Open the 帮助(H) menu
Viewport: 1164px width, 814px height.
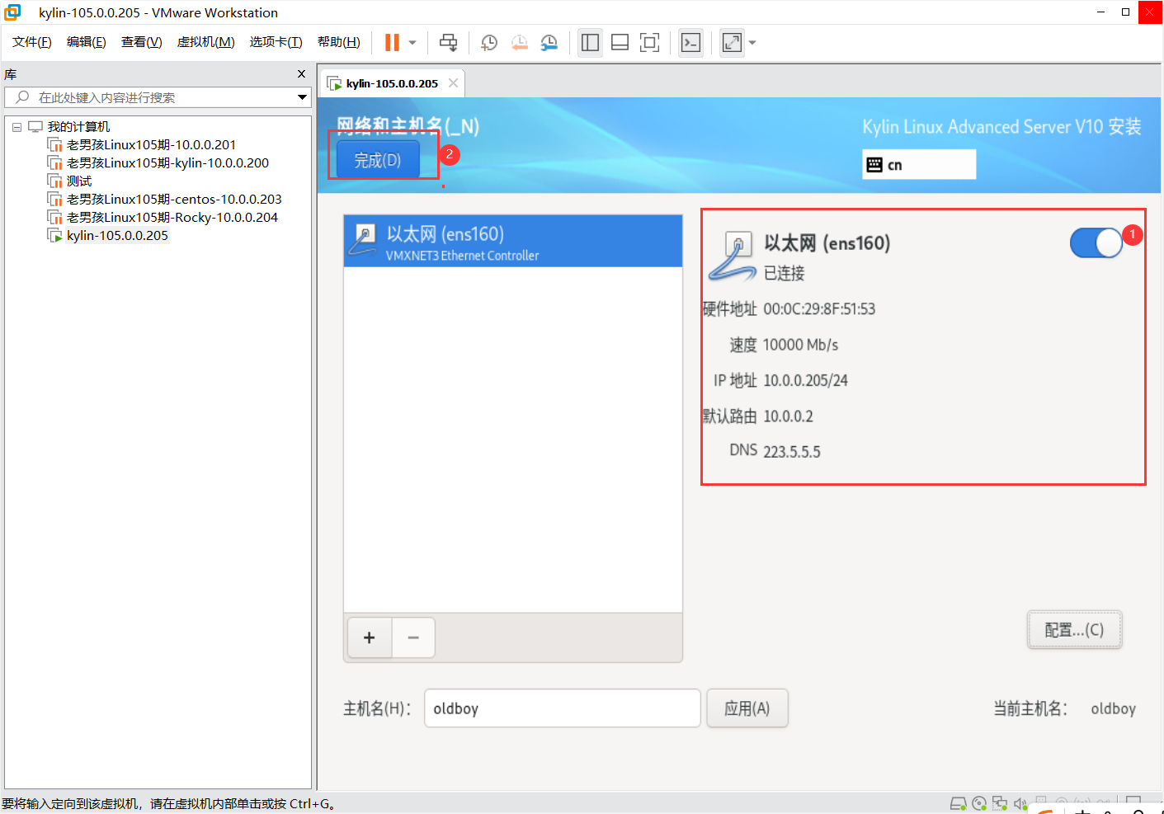pos(339,42)
